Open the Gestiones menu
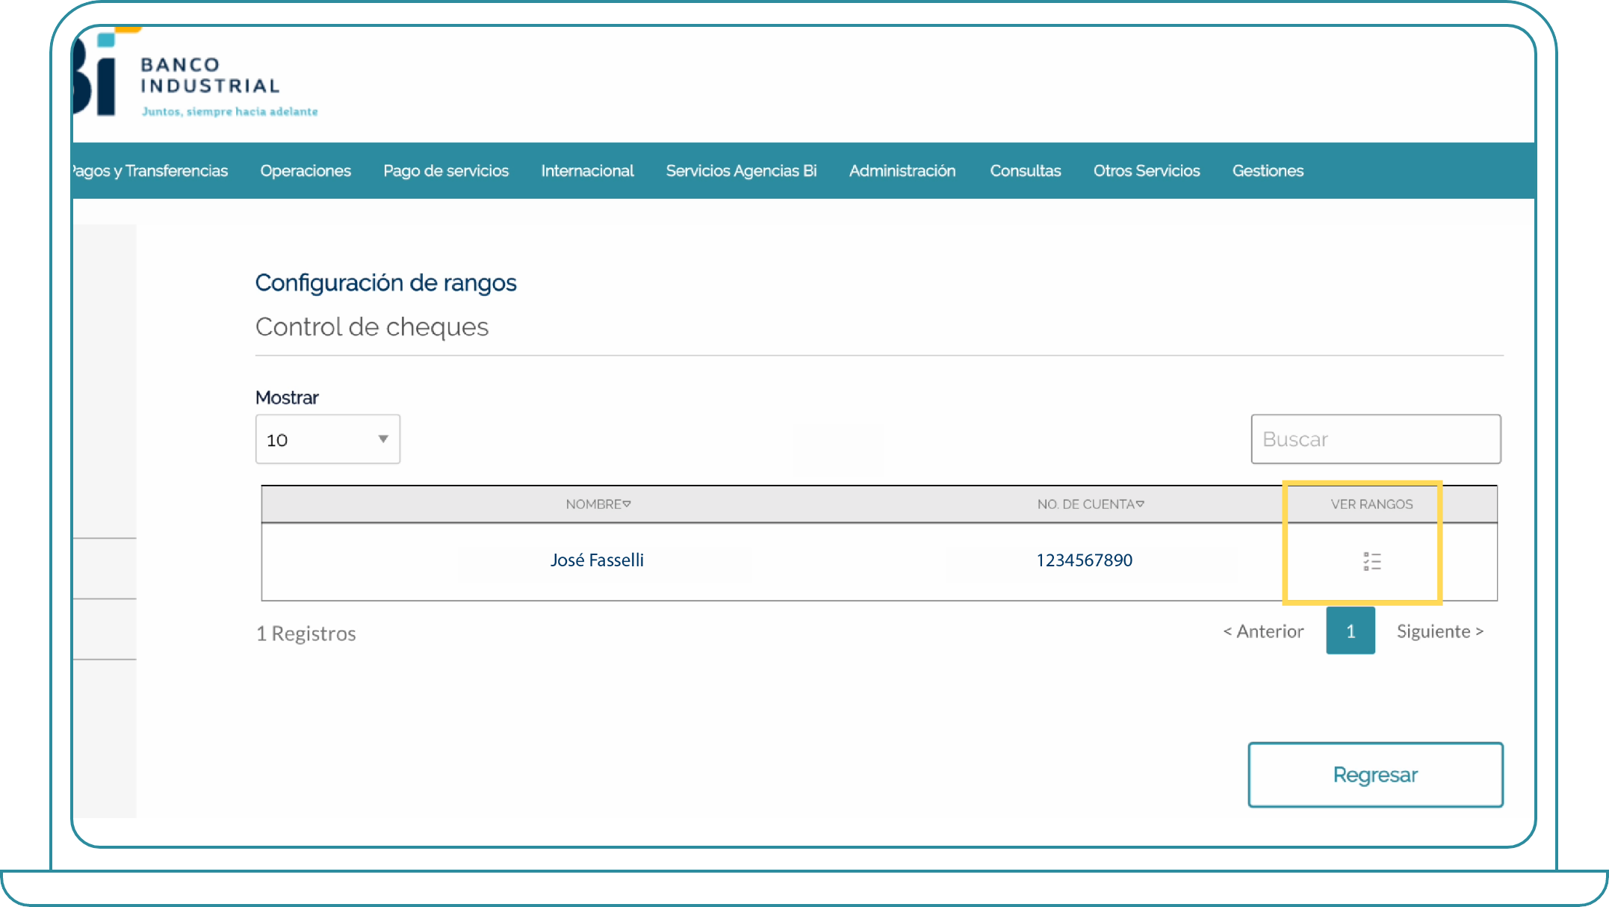The width and height of the screenshot is (1609, 907). [x=1268, y=170]
